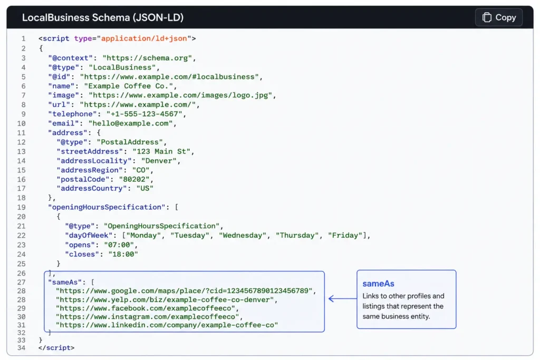Select the Google Maps place URL string
The height and width of the screenshot is (360, 540).
(x=184, y=291)
